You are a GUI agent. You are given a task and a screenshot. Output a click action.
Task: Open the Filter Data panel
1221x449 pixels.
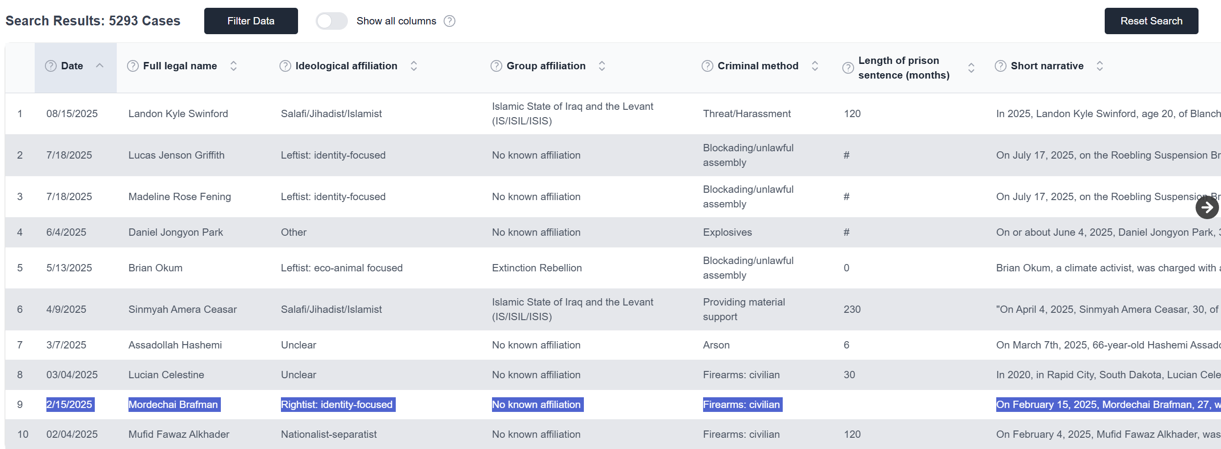[251, 21]
